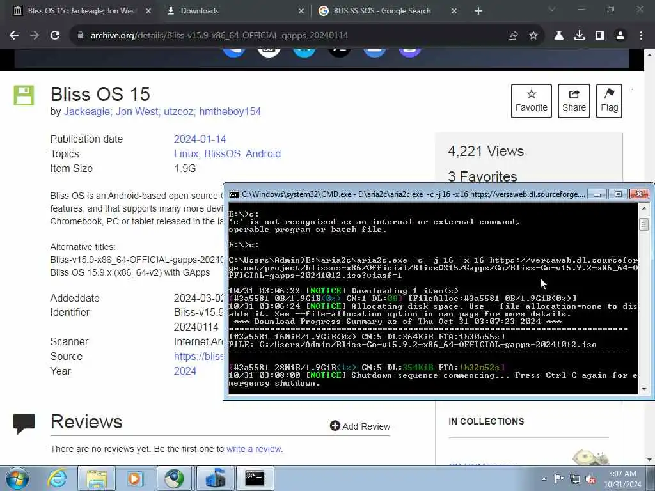Close the Downloads tab

click(x=301, y=11)
